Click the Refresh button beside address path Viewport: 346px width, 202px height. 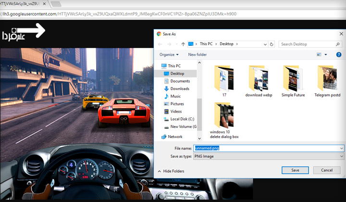272,44
